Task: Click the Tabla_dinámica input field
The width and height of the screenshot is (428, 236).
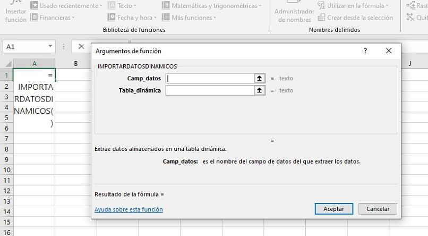Action: pyautogui.click(x=210, y=90)
